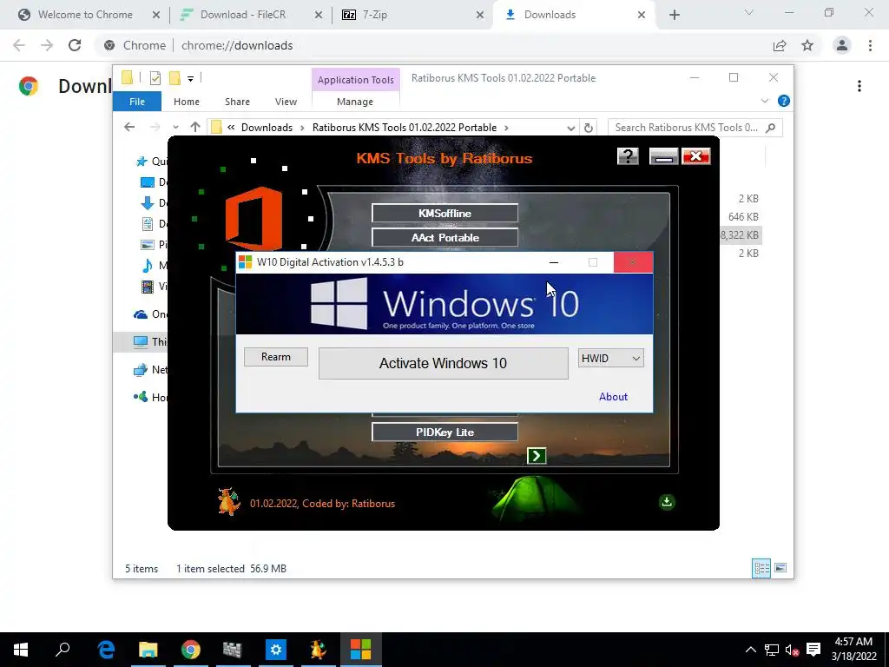Open the View ribbon tab in File Explorer
This screenshot has width=889, height=667.
(x=286, y=102)
